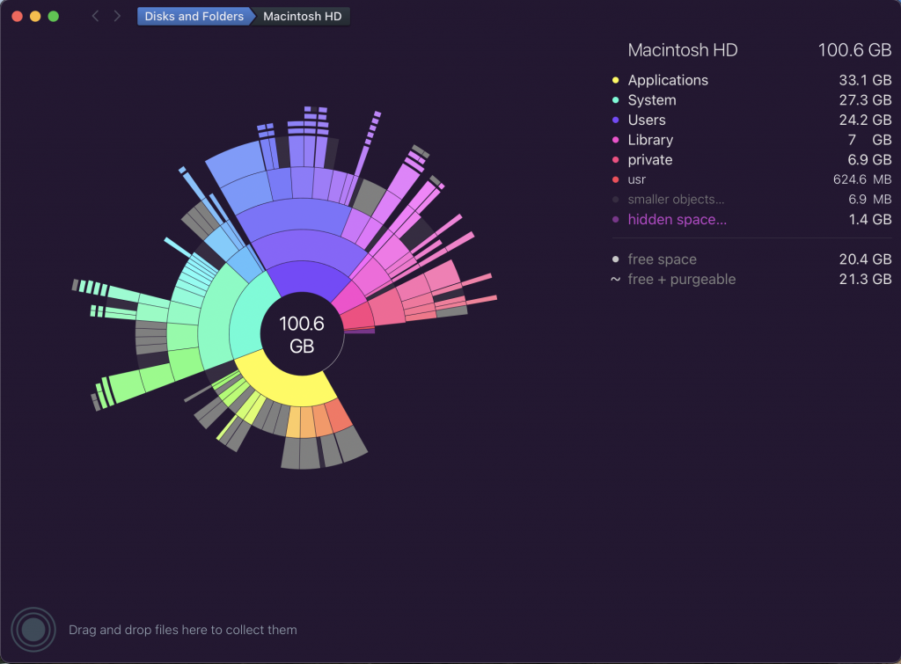Click the Drag and drop collector hint text
Image resolution: width=901 pixels, height=664 pixels.
[x=183, y=630]
